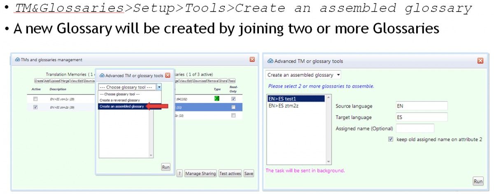Enable the Active checkbox for EN>ES xtm1x
Screen dimensions: 494x194
click(35, 99)
